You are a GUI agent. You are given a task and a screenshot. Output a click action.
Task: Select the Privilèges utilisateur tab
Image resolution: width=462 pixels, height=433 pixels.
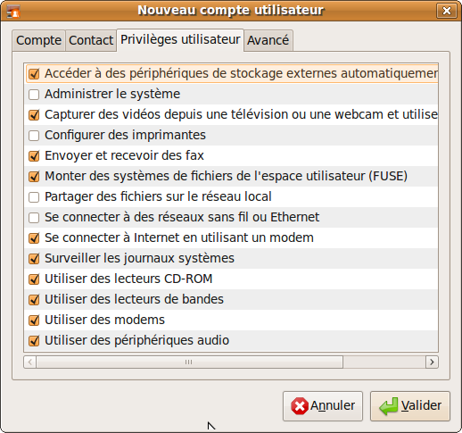180,40
